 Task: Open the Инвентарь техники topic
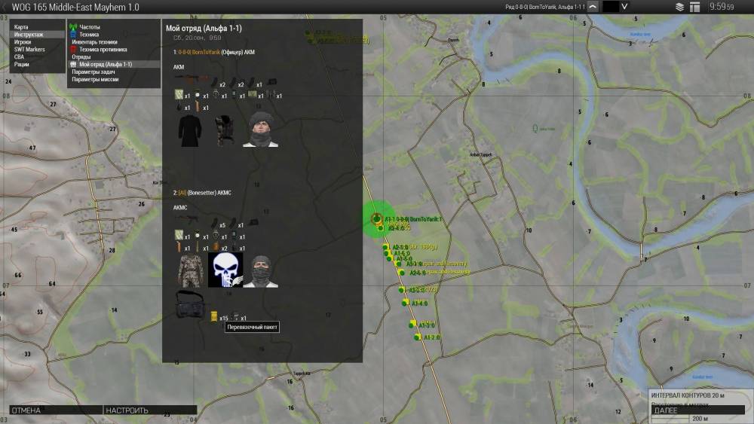(95, 41)
